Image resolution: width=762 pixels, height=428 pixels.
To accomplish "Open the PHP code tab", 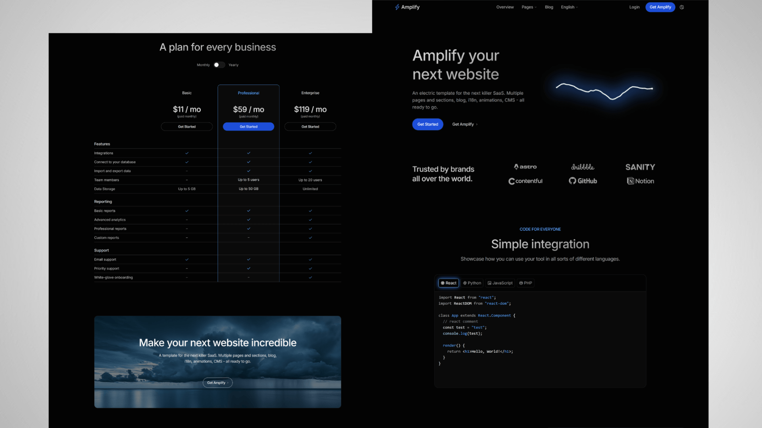I will tap(525, 283).
